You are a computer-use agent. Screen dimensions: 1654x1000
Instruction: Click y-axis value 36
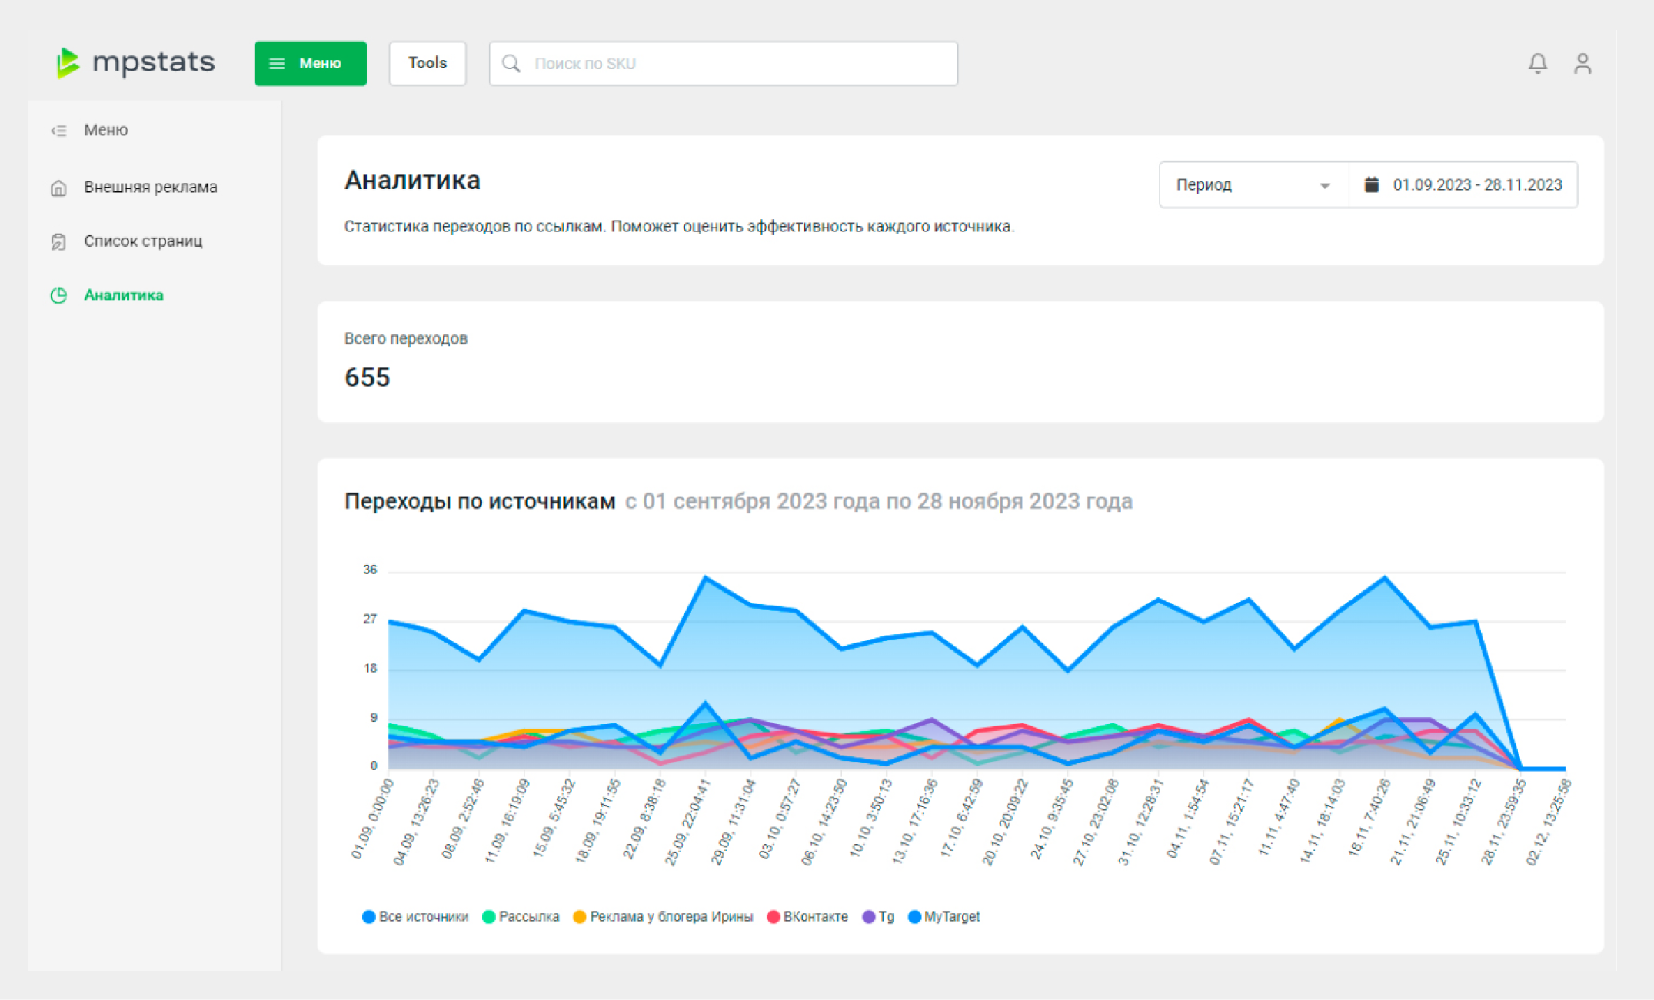pos(371,570)
